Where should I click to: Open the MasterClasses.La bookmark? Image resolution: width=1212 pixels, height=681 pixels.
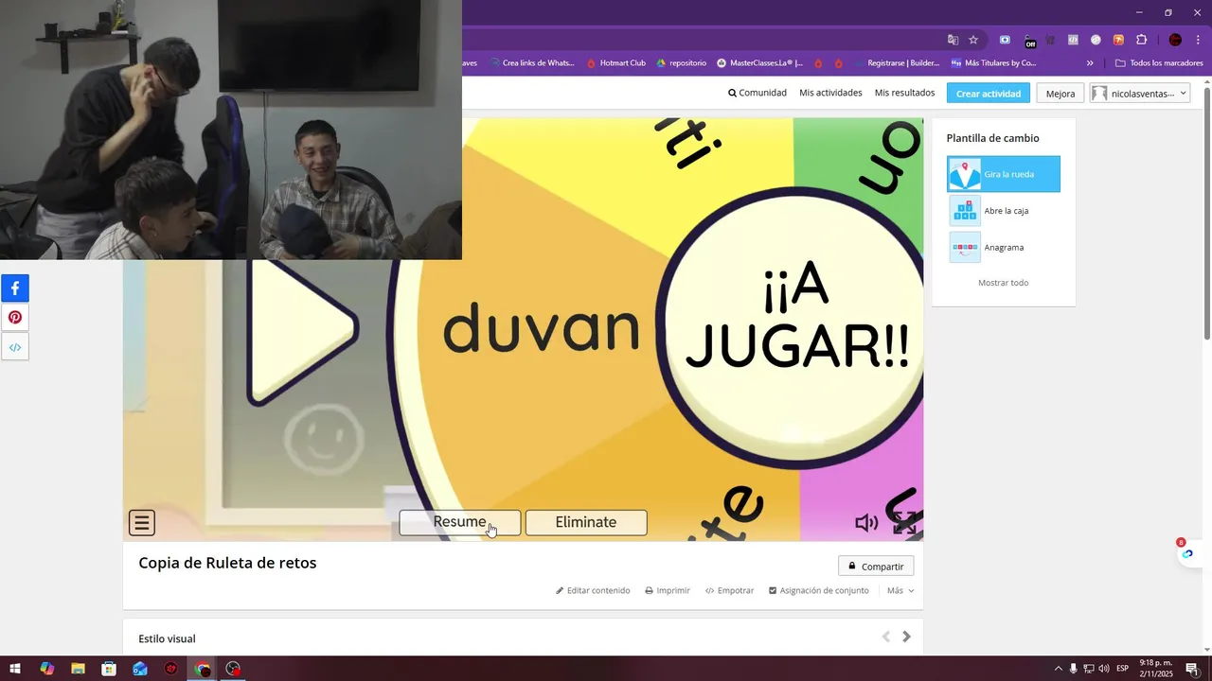point(759,63)
